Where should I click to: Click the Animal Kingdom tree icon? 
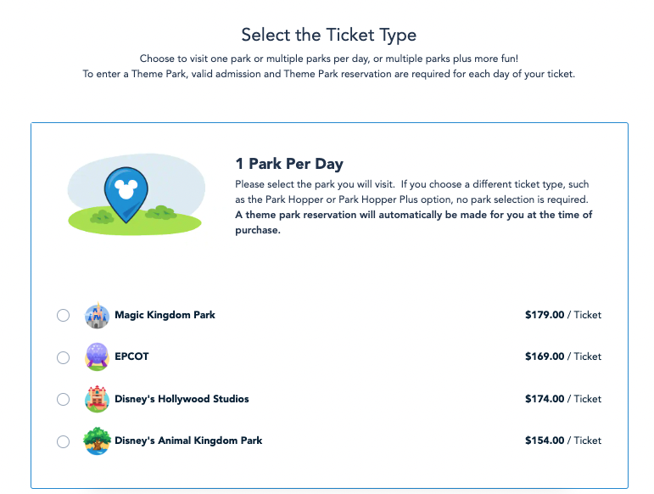click(97, 441)
